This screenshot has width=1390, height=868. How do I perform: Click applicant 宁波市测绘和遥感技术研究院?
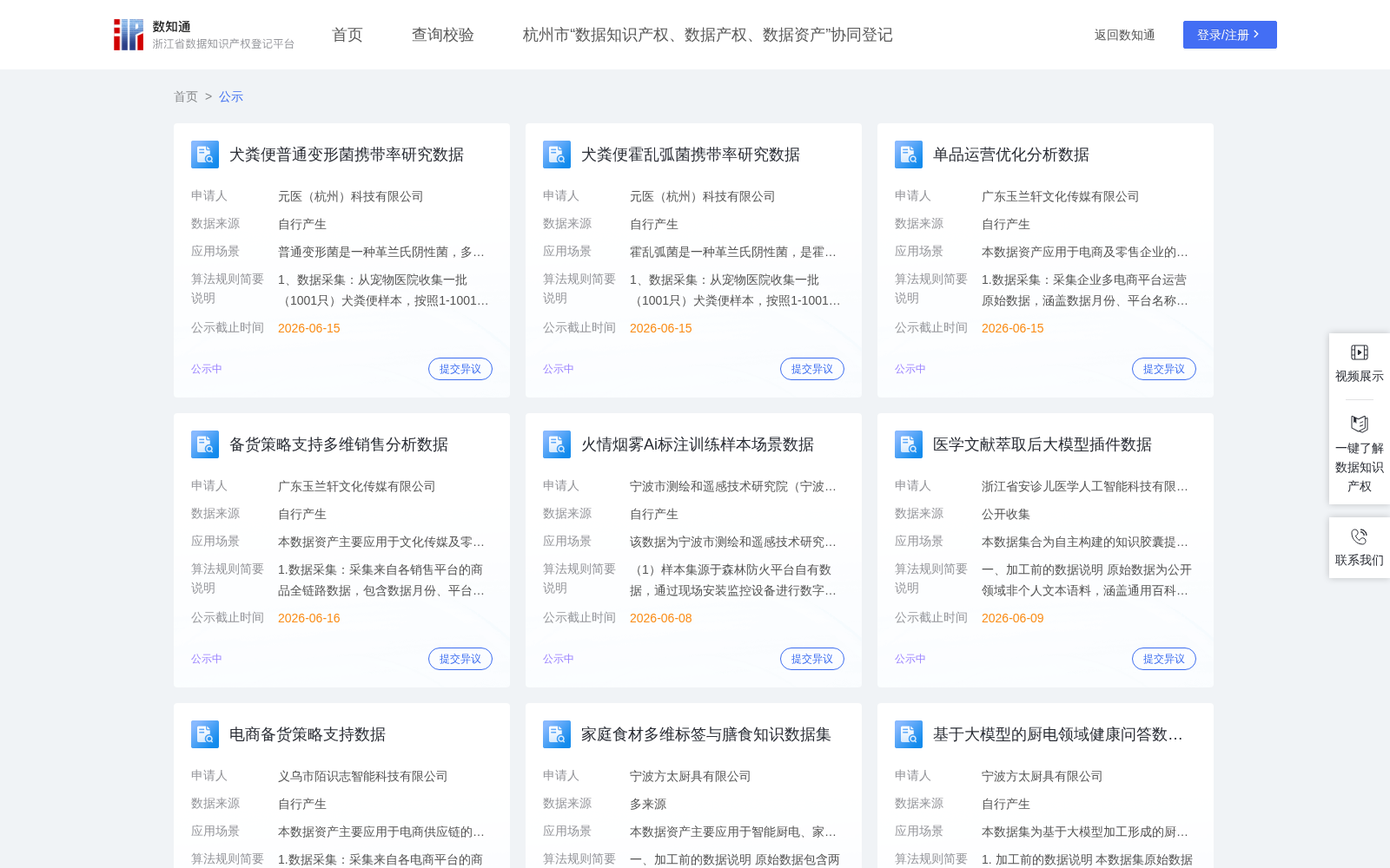[x=733, y=486]
